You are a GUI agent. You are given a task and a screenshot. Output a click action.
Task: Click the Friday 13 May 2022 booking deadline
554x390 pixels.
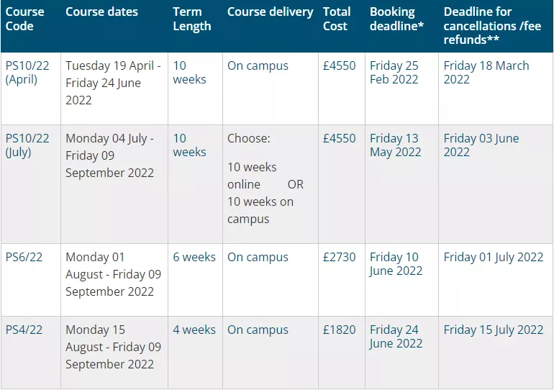[395, 145]
